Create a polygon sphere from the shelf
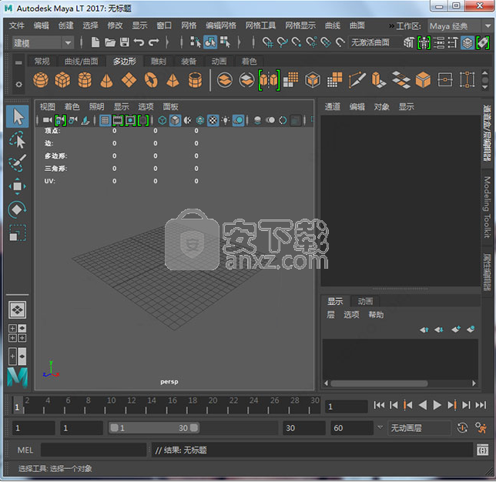The image size is (496, 482). [41, 80]
